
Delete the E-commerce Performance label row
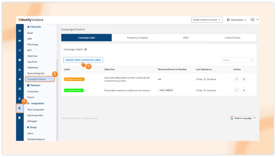pos(244,90)
